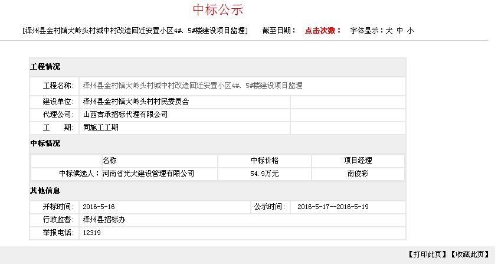Click the bracketed project title in header line
Screen dimensions: 498x274
click(135, 31)
